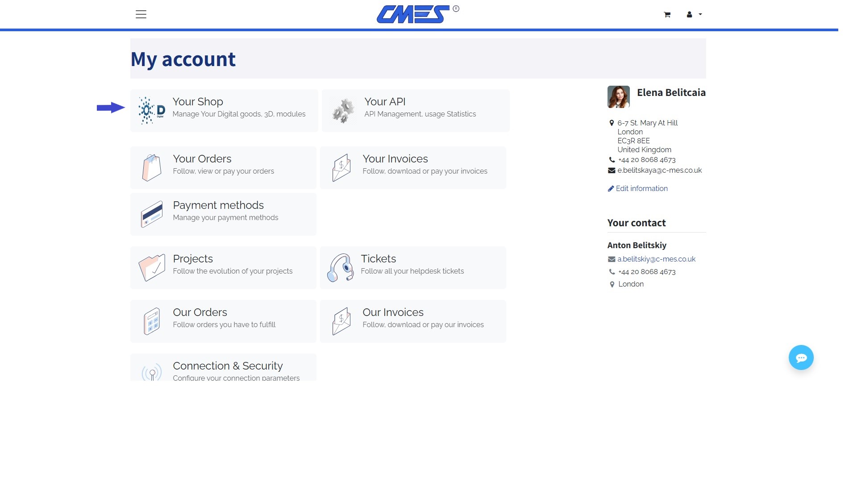857x482 pixels.
Task: Expand the account dropdown arrow in the header
Action: [700, 15]
